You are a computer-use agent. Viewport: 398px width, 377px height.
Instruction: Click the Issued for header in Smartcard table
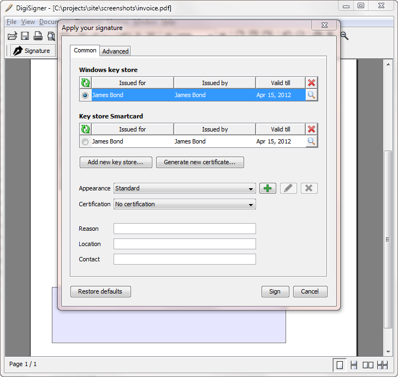133,129
